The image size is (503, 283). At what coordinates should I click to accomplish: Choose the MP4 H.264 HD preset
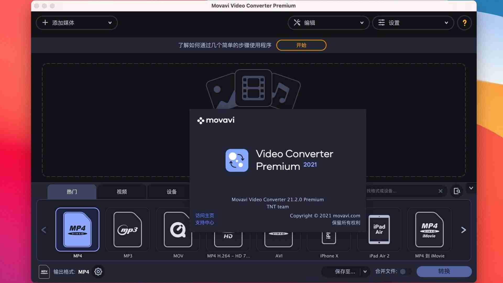point(228,242)
